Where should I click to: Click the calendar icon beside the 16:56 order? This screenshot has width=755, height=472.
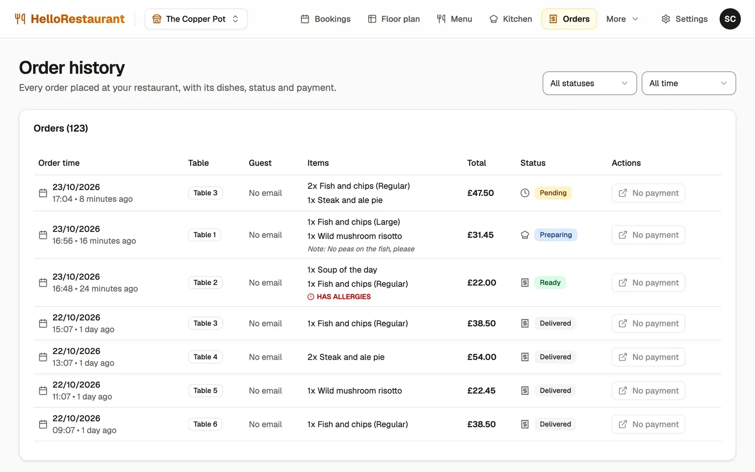tap(43, 235)
